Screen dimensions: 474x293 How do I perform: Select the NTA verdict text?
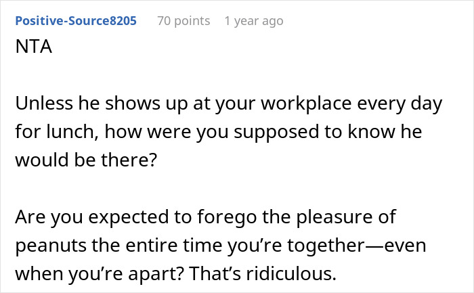[x=34, y=47]
